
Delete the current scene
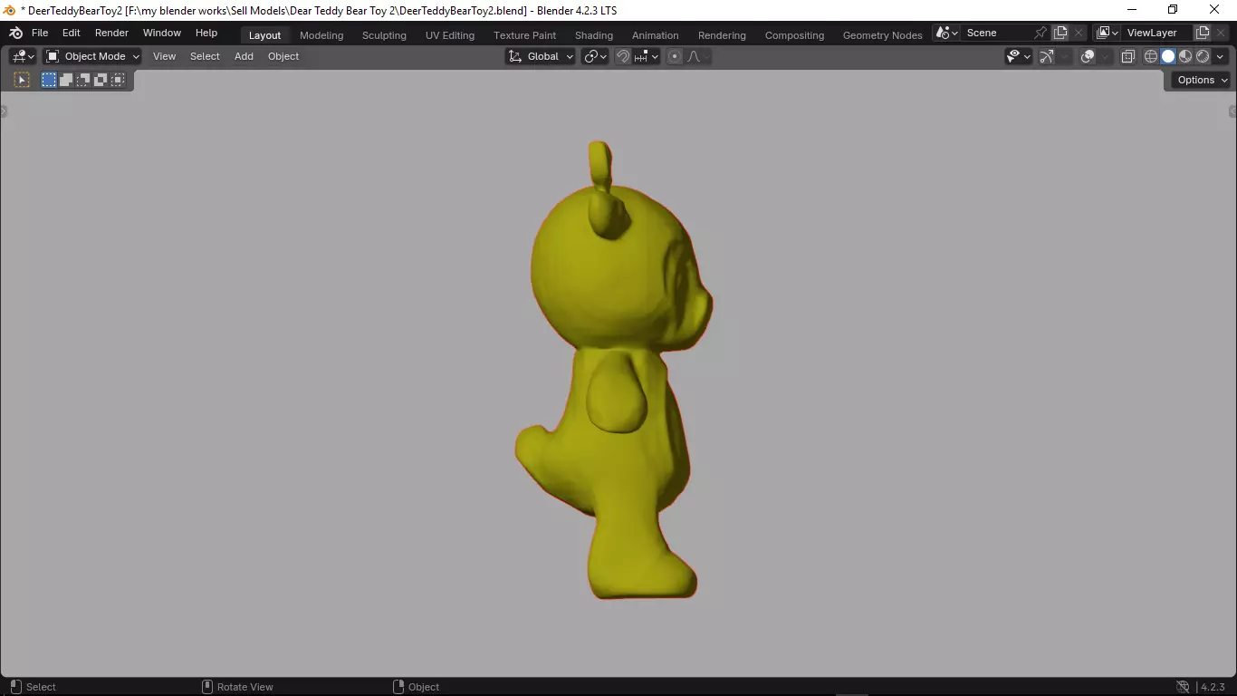[1079, 33]
